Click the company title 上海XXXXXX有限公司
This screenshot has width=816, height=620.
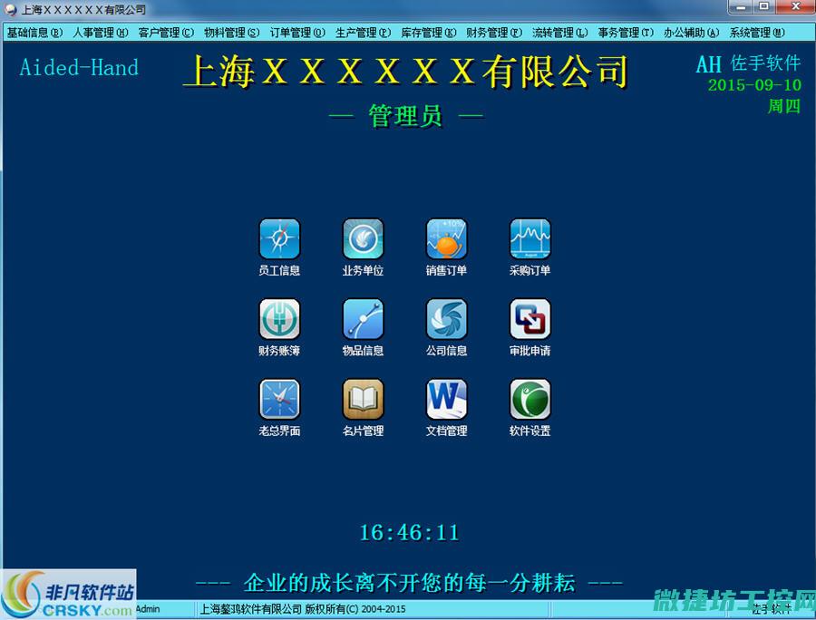click(406, 71)
